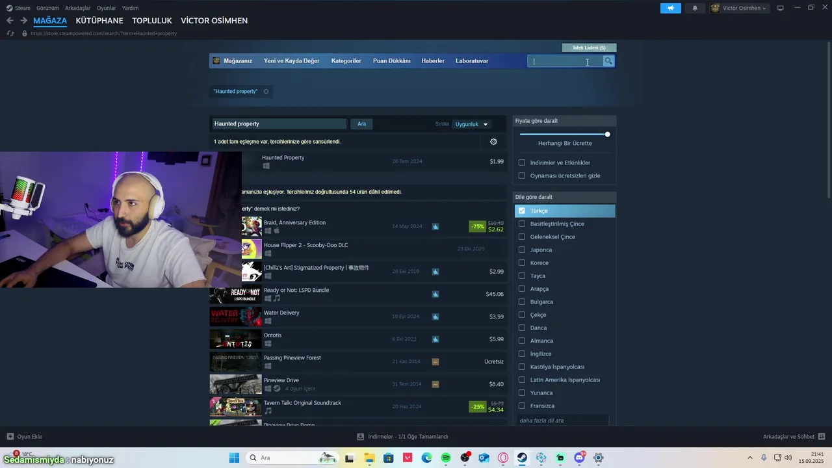Screen dimensions: 832x468
Task: Open Microsoft Edge from the taskbar
Action: click(426, 458)
